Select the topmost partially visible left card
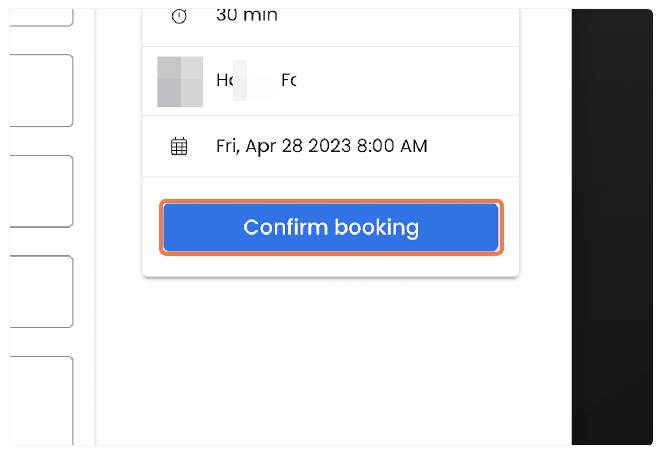 coord(41,18)
